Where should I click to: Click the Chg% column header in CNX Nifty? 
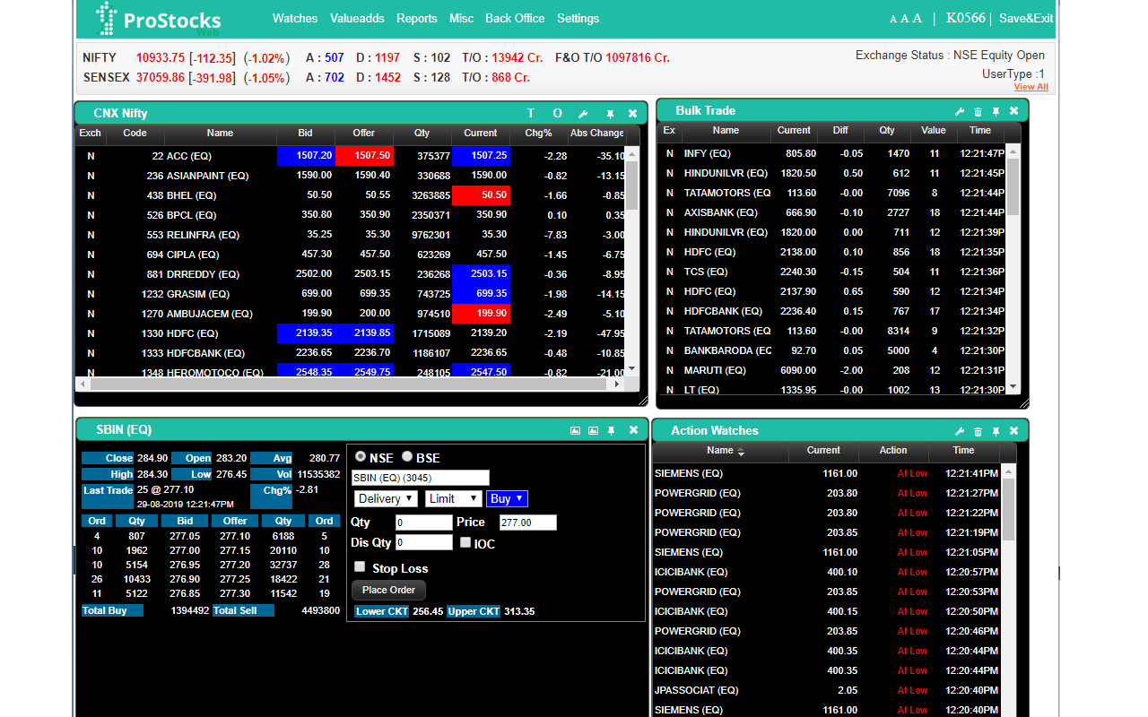(538, 133)
